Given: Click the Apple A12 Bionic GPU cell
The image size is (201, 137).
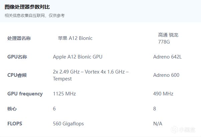Looking at the screenshot, I should tap(77, 57).
